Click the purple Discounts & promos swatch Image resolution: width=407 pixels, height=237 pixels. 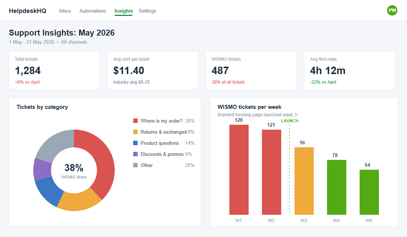point(135,154)
